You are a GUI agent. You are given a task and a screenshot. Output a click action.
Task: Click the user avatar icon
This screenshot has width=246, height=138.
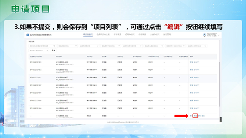(205, 35)
